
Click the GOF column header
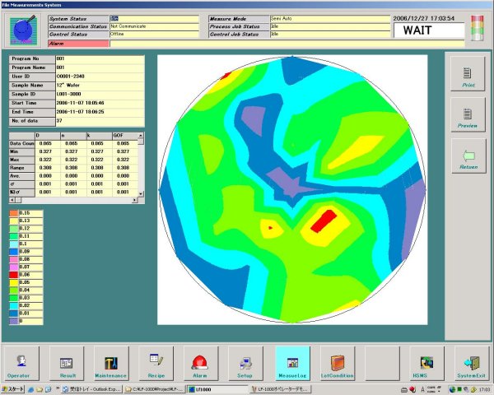pos(125,136)
